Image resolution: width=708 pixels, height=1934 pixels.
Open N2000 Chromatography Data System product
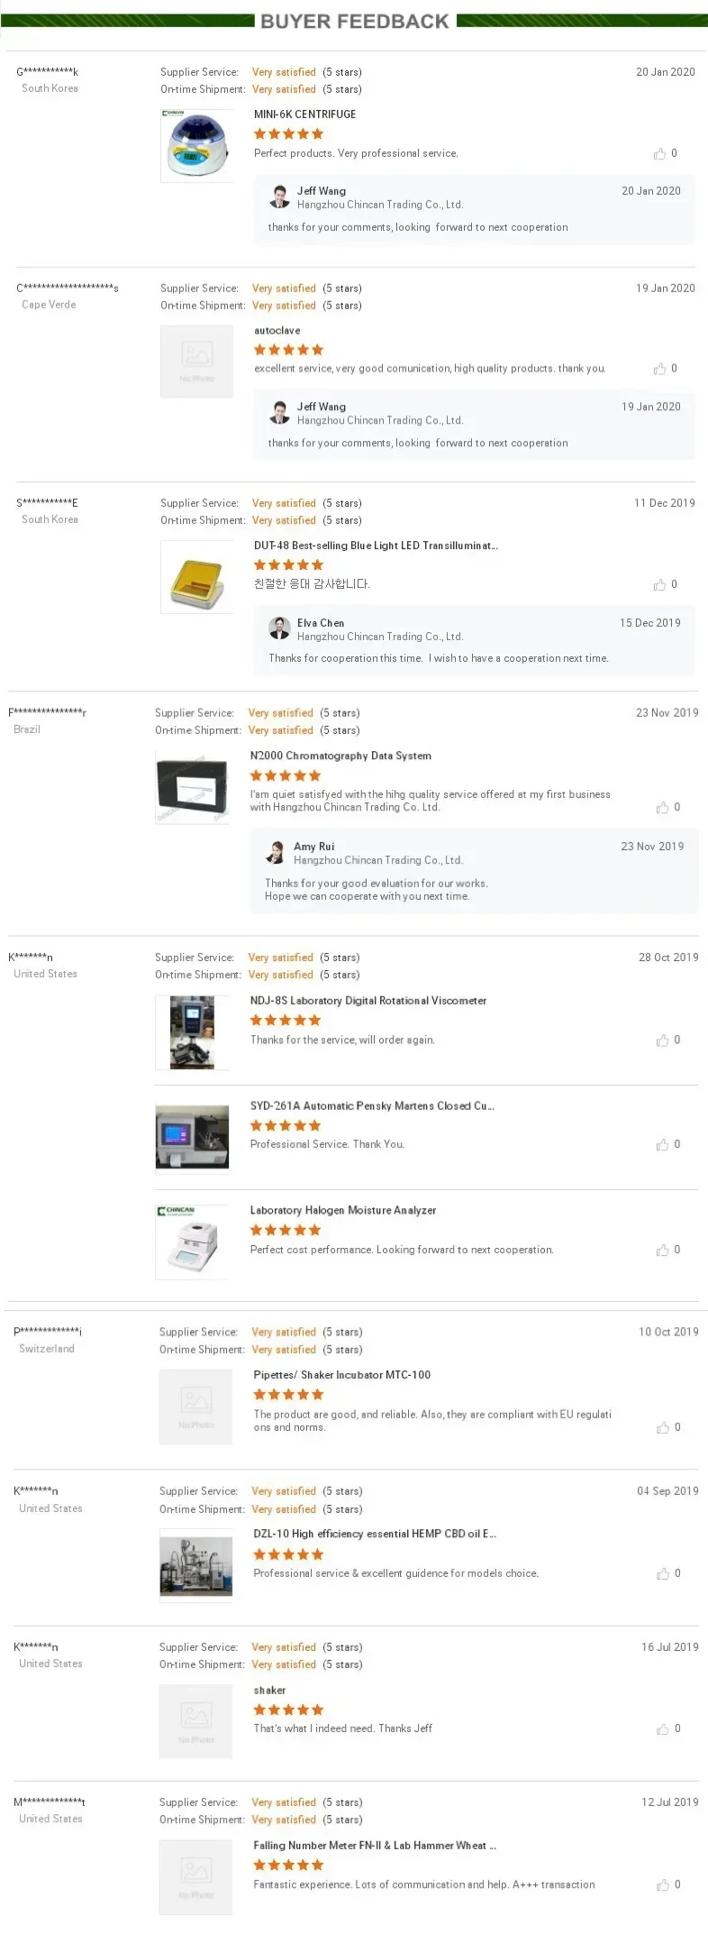click(340, 756)
